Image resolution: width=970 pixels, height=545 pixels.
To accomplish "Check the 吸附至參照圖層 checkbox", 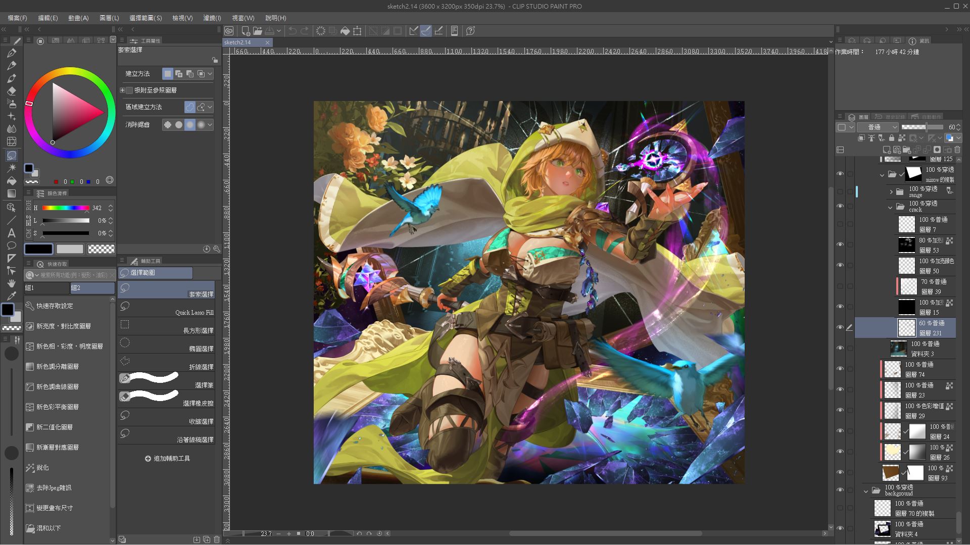I will tap(129, 90).
